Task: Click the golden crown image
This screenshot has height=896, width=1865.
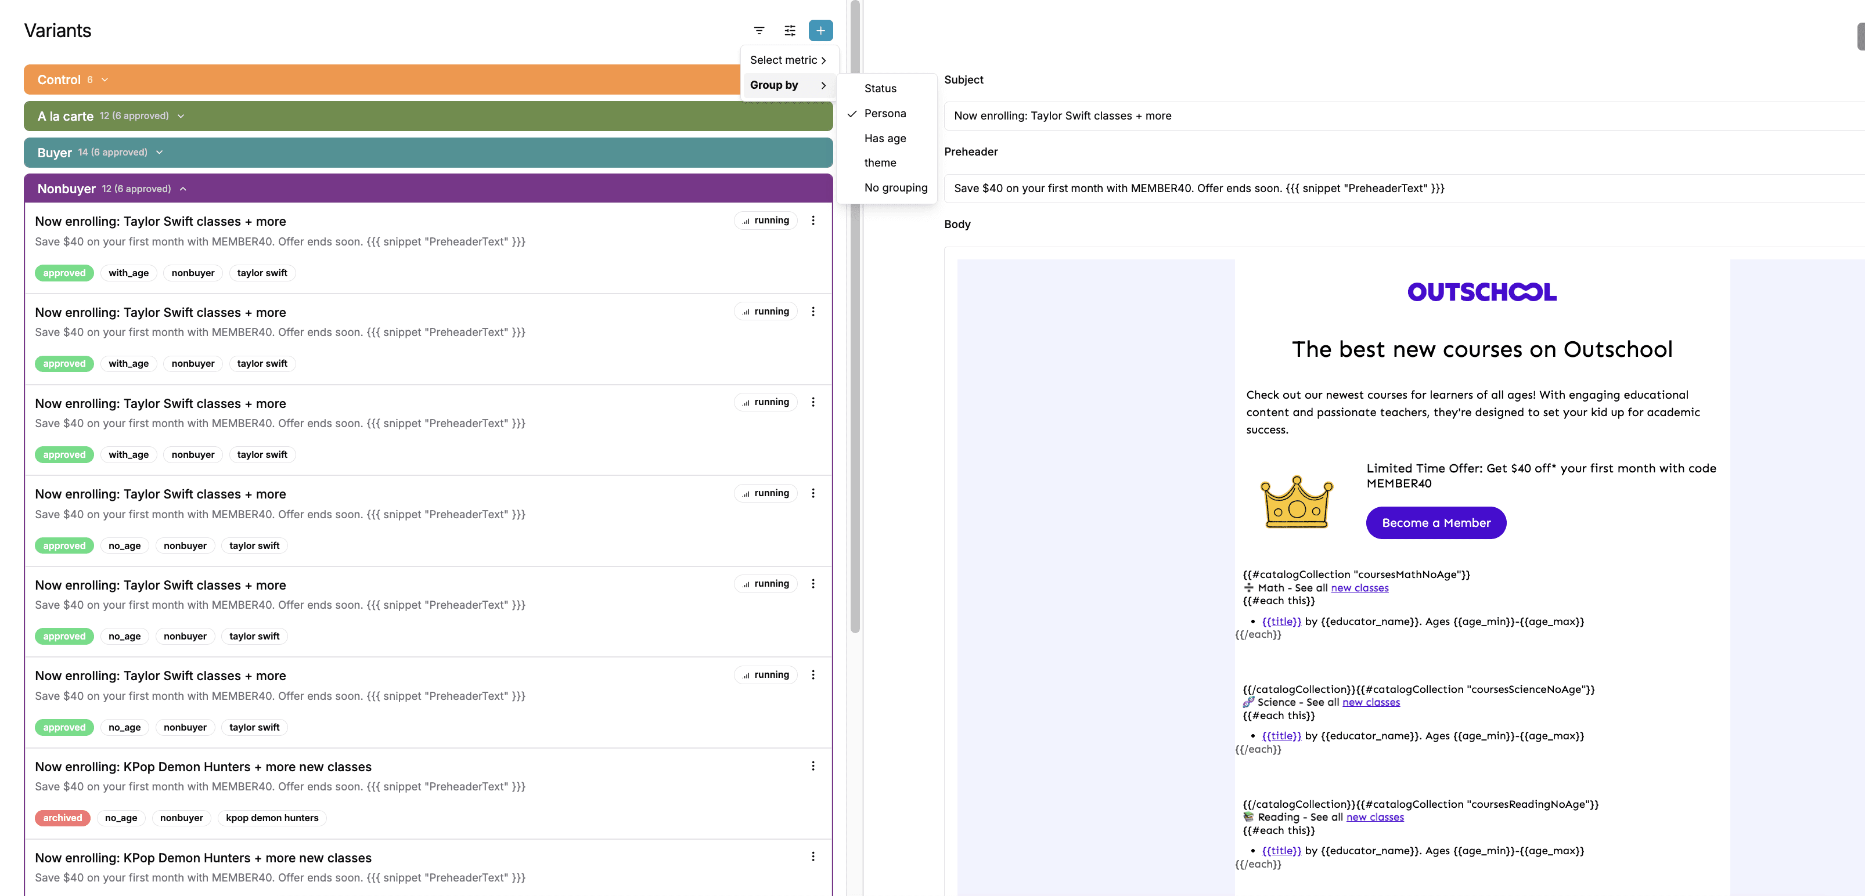Action: point(1296,501)
